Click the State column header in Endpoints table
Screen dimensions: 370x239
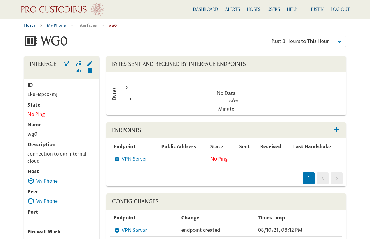(217, 147)
